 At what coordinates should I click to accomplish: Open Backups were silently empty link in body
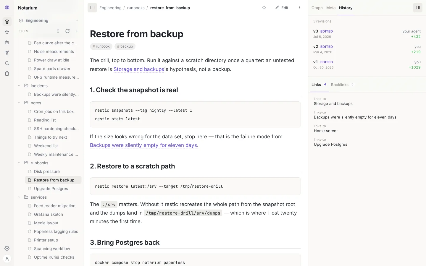(x=143, y=145)
